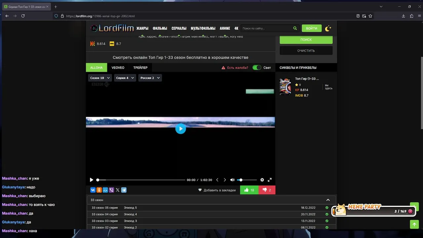Click scroll-to-top green arrow button
The height and width of the screenshot is (238, 423).
tap(414, 224)
